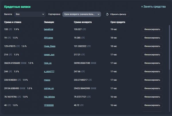The image size is (172, 116).
Task: Select borrower Help_ex
Action: 48,63
